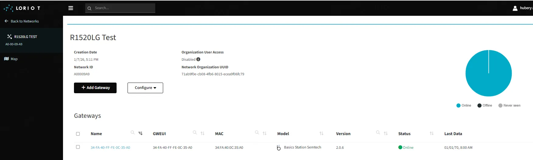Screen dimensions: 533x160
Task: Click the Disabled info icon
Action: point(198,60)
